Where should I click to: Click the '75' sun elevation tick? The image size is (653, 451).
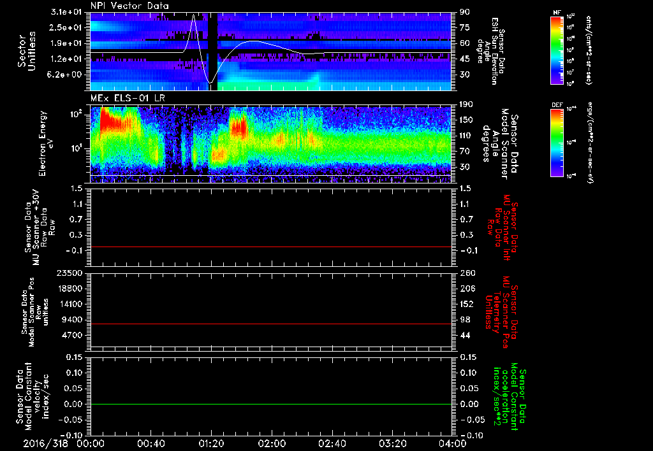pos(464,28)
